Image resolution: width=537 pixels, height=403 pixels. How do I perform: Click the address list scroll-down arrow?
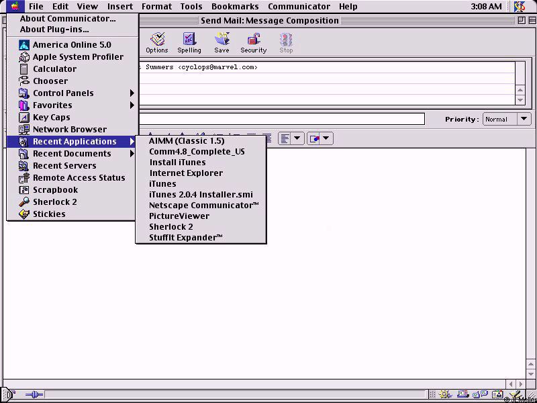(520, 99)
